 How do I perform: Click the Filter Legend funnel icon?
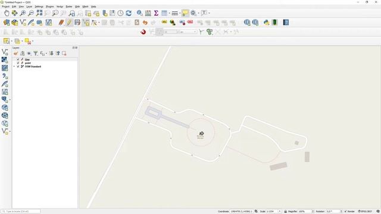(x=36, y=53)
